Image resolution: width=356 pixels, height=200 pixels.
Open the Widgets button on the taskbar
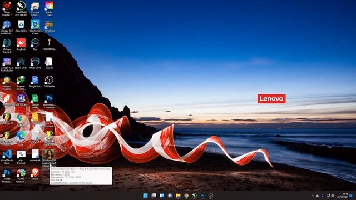[x=162, y=196]
